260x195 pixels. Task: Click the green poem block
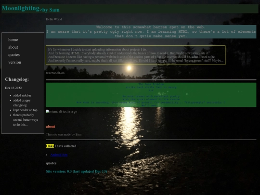click(x=151, y=95)
